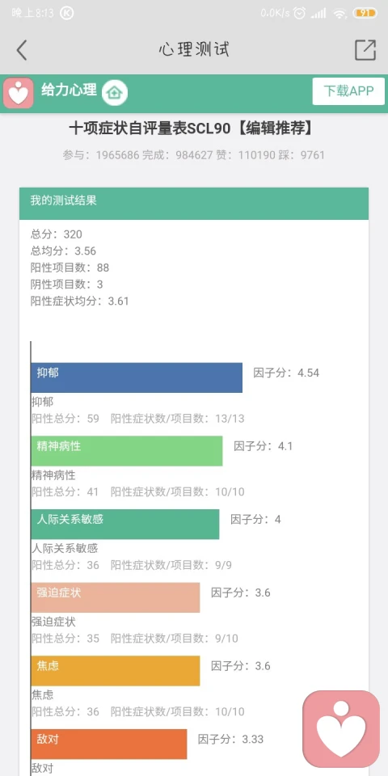Tap the alarm clock status bar icon
Screen dimensions: 388x776
299,14
